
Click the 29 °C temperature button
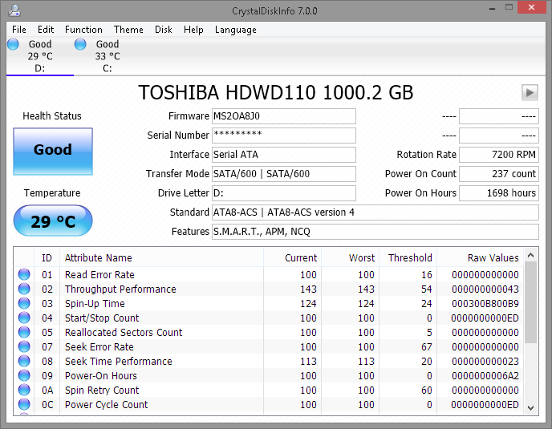coord(53,221)
